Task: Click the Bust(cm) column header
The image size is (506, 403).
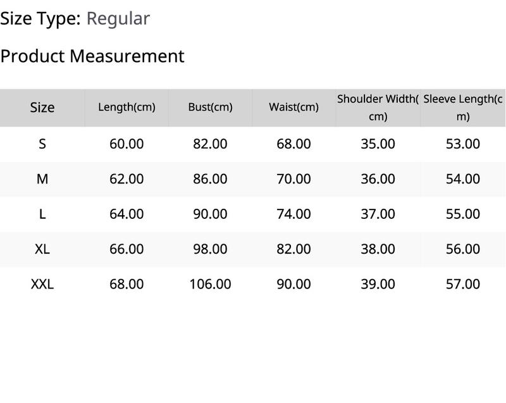Action: [x=210, y=107]
